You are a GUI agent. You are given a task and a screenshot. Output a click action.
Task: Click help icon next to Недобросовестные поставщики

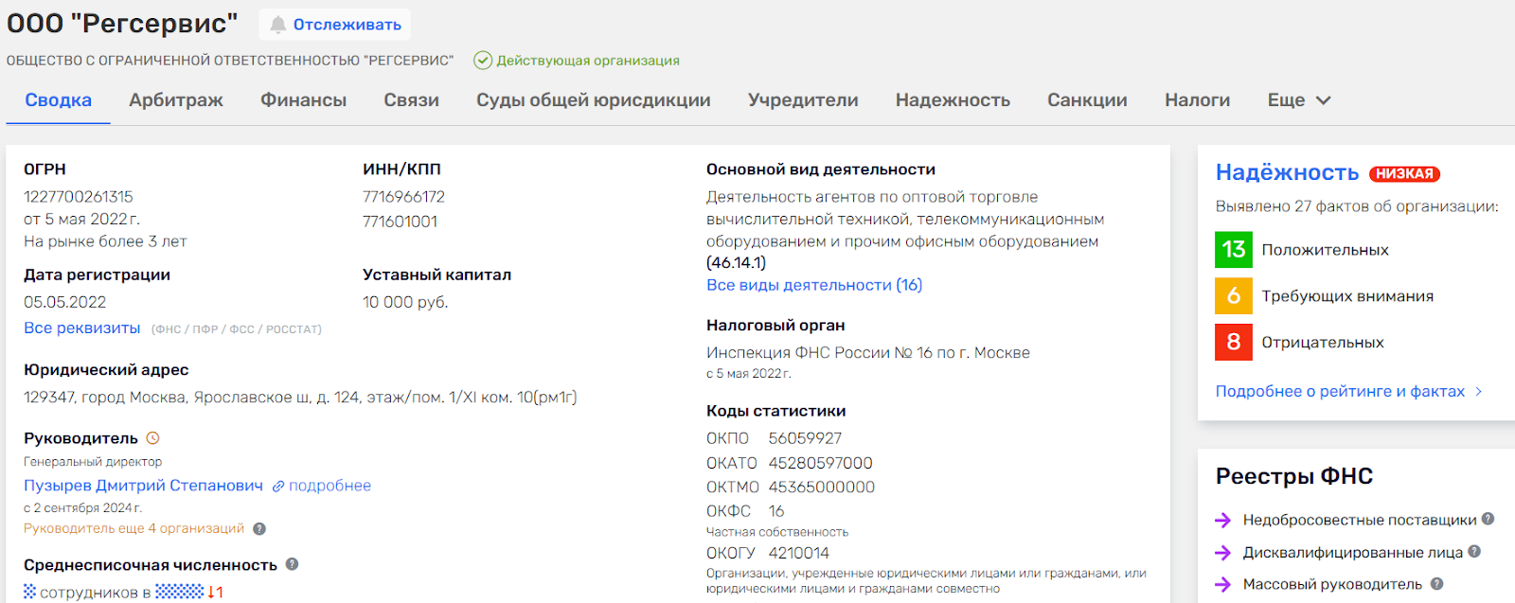pos(1488,519)
